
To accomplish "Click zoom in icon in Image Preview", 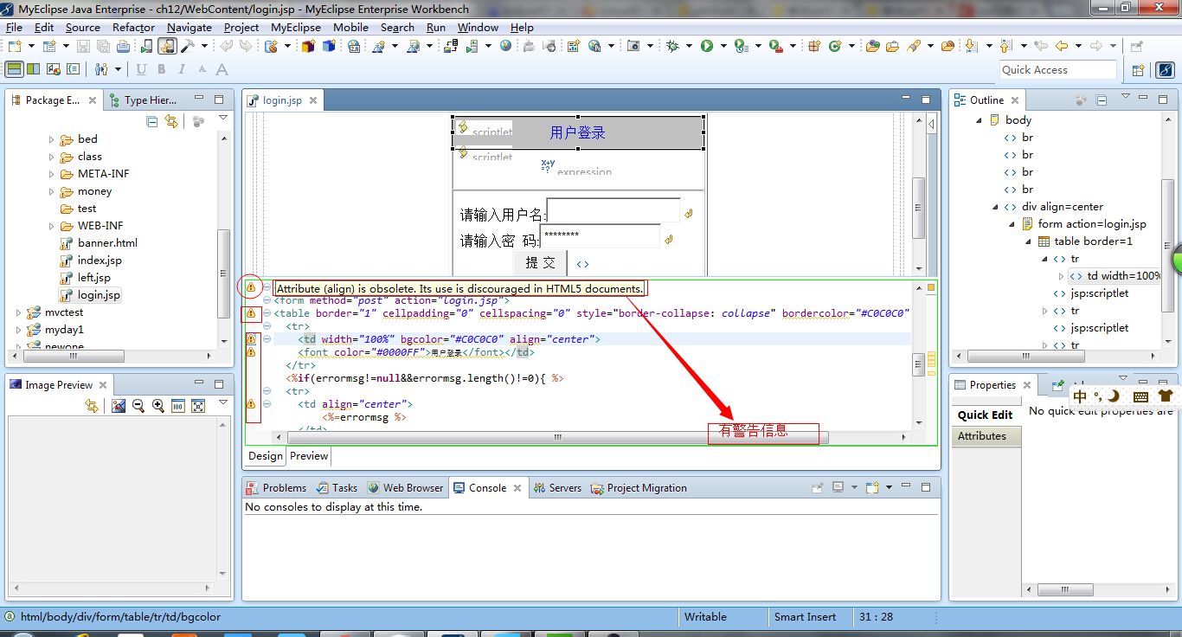I will click(158, 406).
